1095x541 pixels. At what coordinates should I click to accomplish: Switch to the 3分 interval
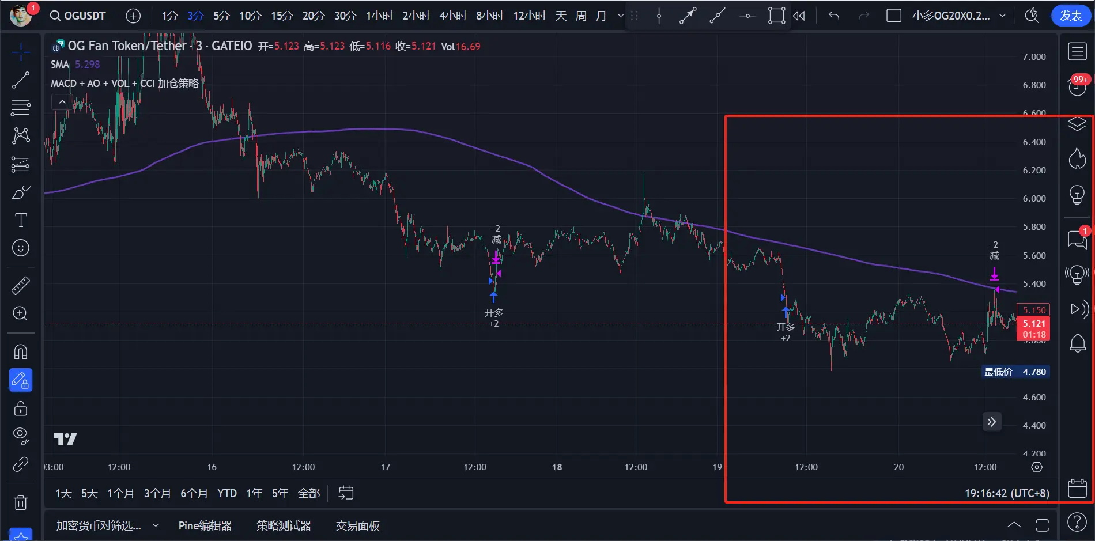[195, 16]
